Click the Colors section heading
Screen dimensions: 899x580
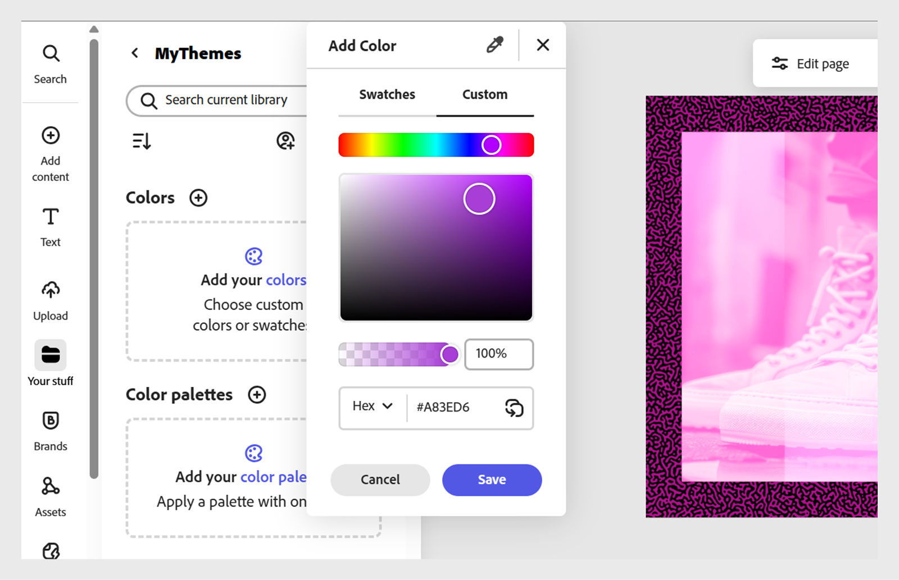pyautogui.click(x=150, y=198)
